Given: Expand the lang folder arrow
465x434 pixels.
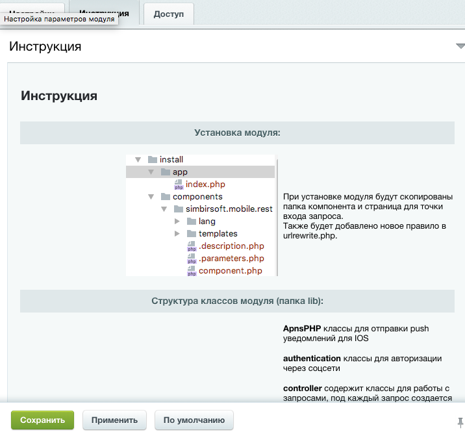Looking at the screenshot, I should 178,222.
